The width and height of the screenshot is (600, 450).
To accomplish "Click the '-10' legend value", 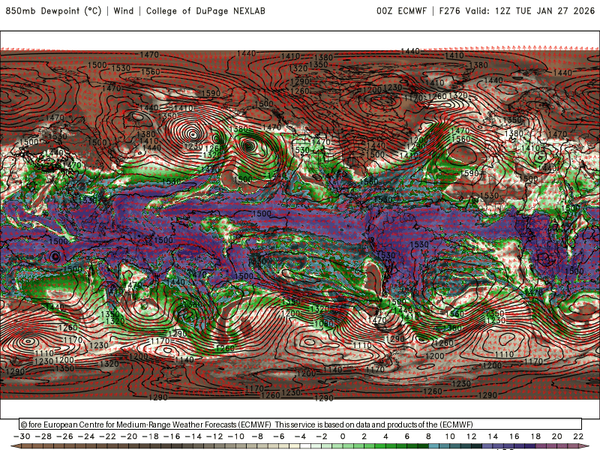I will (x=236, y=436).
